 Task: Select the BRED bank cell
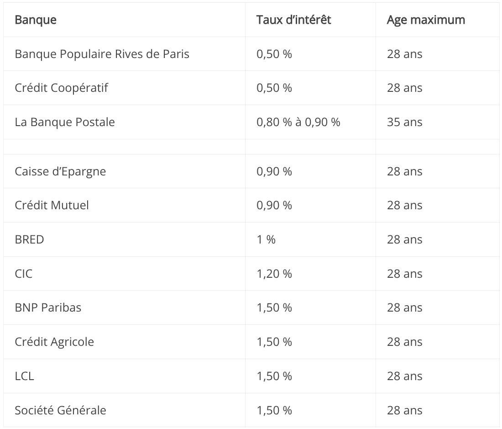(x=29, y=239)
